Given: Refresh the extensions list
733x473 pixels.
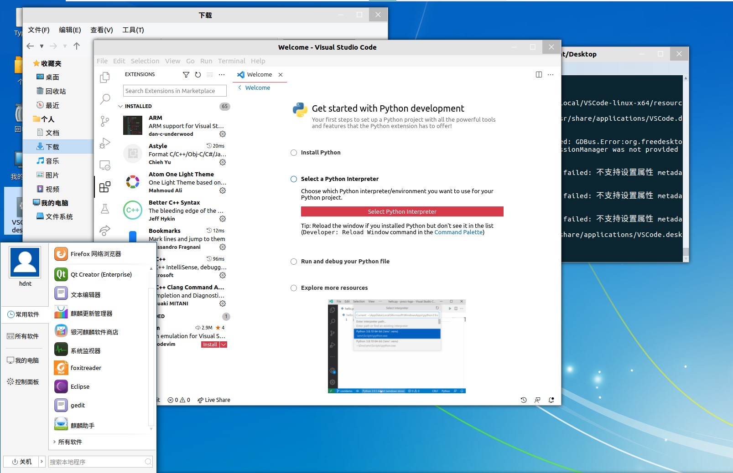Looking at the screenshot, I should coord(198,75).
